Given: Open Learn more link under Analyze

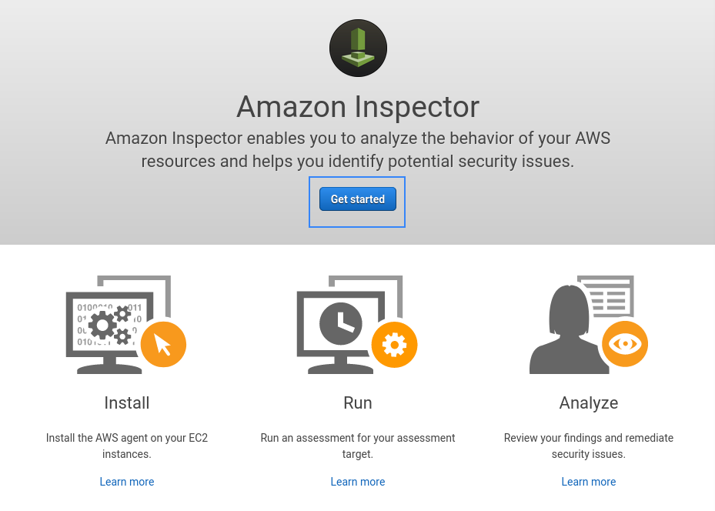Looking at the screenshot, I should tap(588, 482).
